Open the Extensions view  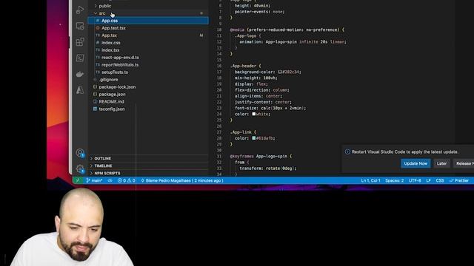coord(80,42)
